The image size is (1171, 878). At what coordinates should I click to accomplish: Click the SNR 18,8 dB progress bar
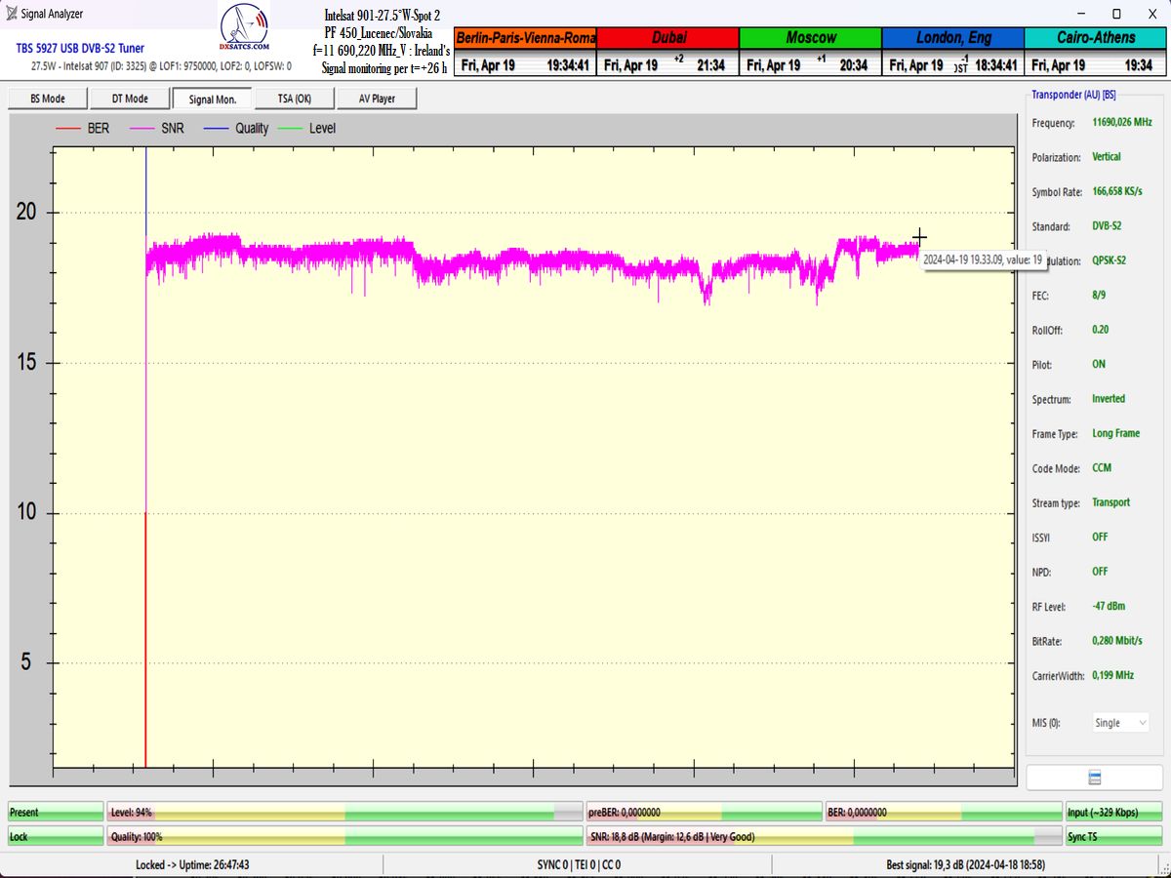(x=825, y=837)
